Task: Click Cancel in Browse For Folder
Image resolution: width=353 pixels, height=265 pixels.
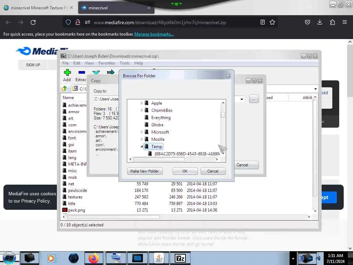Action: pos(213,171)
